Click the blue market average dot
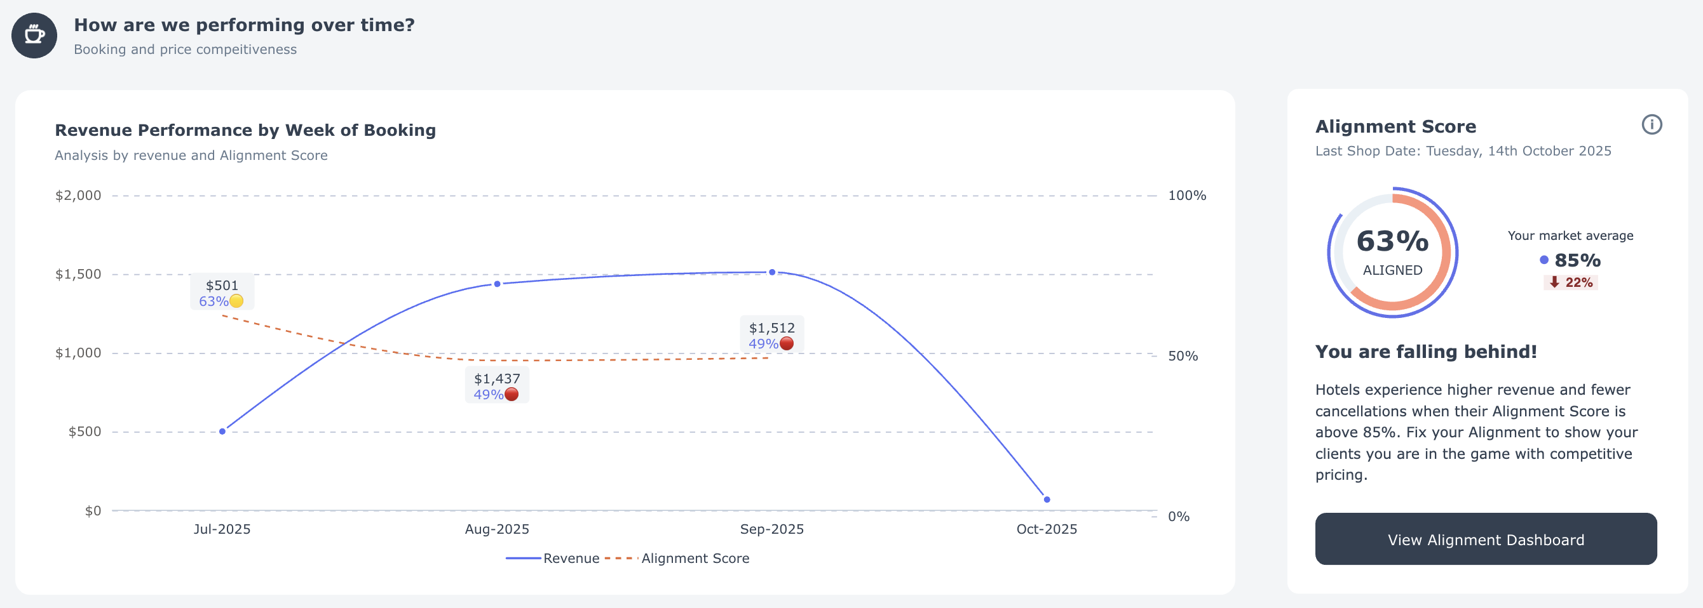1703x608 pixels. [1544, 260]
